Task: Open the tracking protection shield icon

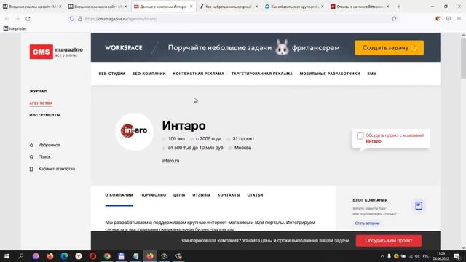Action: tap(72, 19)
